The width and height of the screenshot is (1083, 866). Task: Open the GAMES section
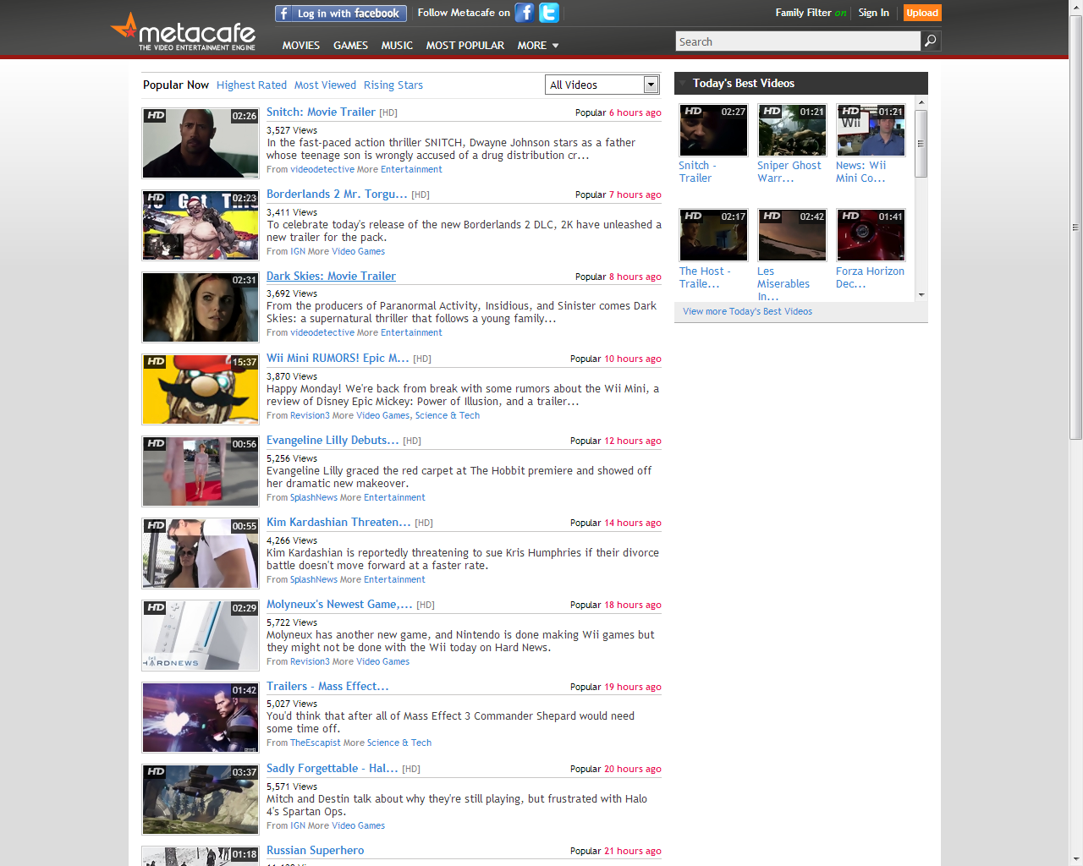[350, 46]
